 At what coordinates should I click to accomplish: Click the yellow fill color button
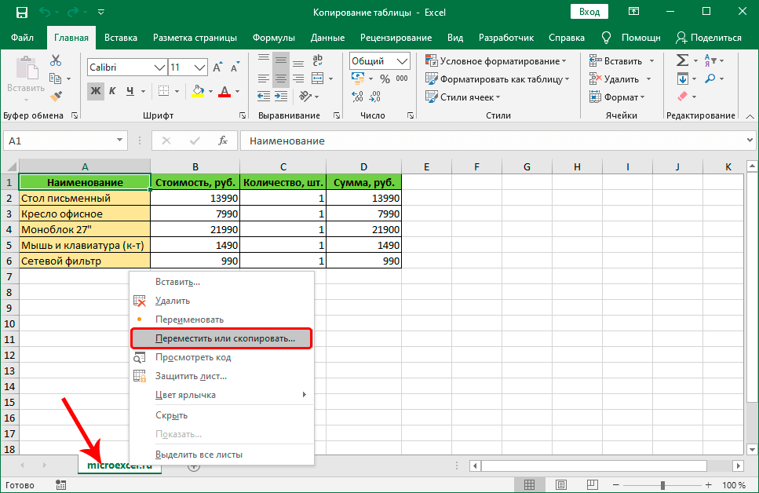[198, 91]
